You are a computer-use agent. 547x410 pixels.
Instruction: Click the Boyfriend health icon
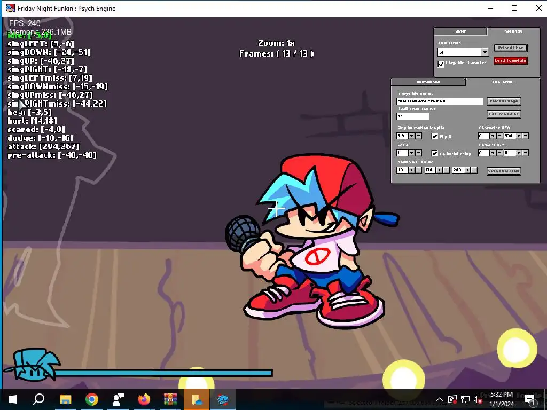[x=32, y=364]
